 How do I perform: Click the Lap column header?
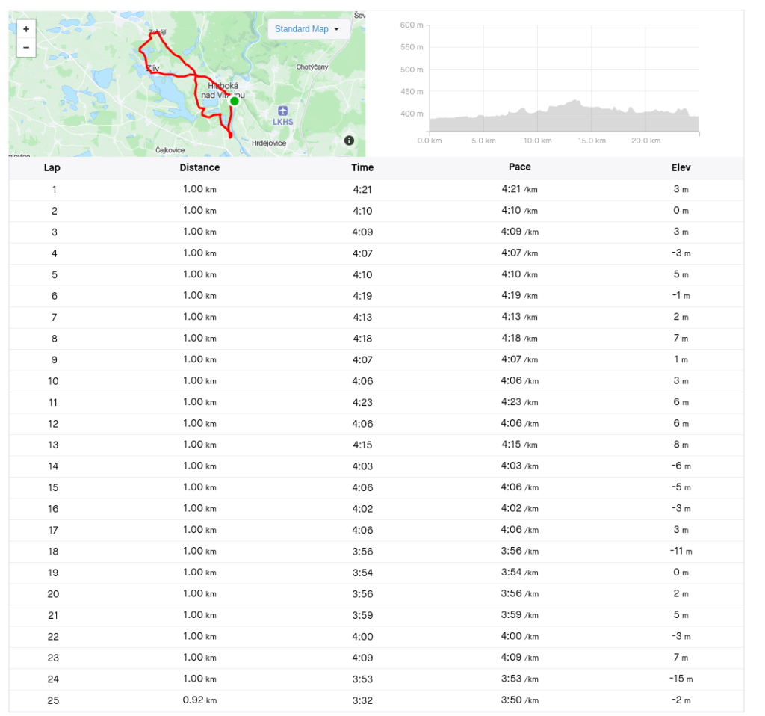click(x=52, y=167)
